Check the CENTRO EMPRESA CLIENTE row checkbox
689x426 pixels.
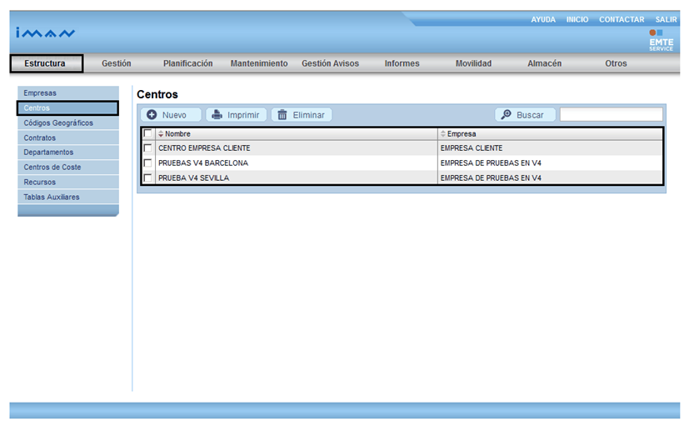[x=147, y=148]
